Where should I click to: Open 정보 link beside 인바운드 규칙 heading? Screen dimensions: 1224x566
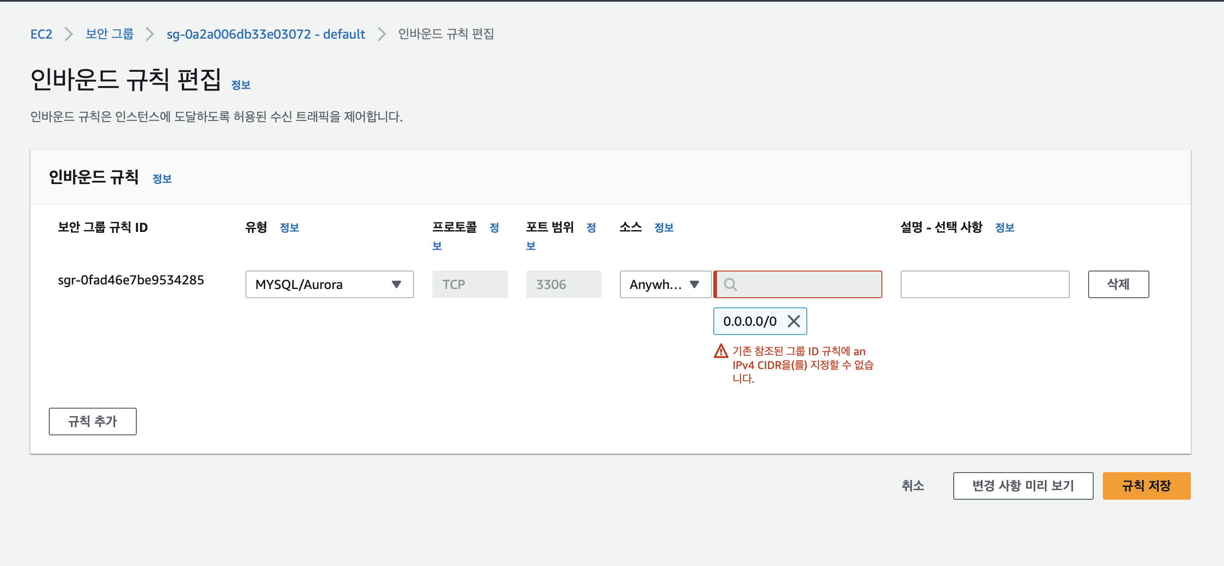click(162, 179)
